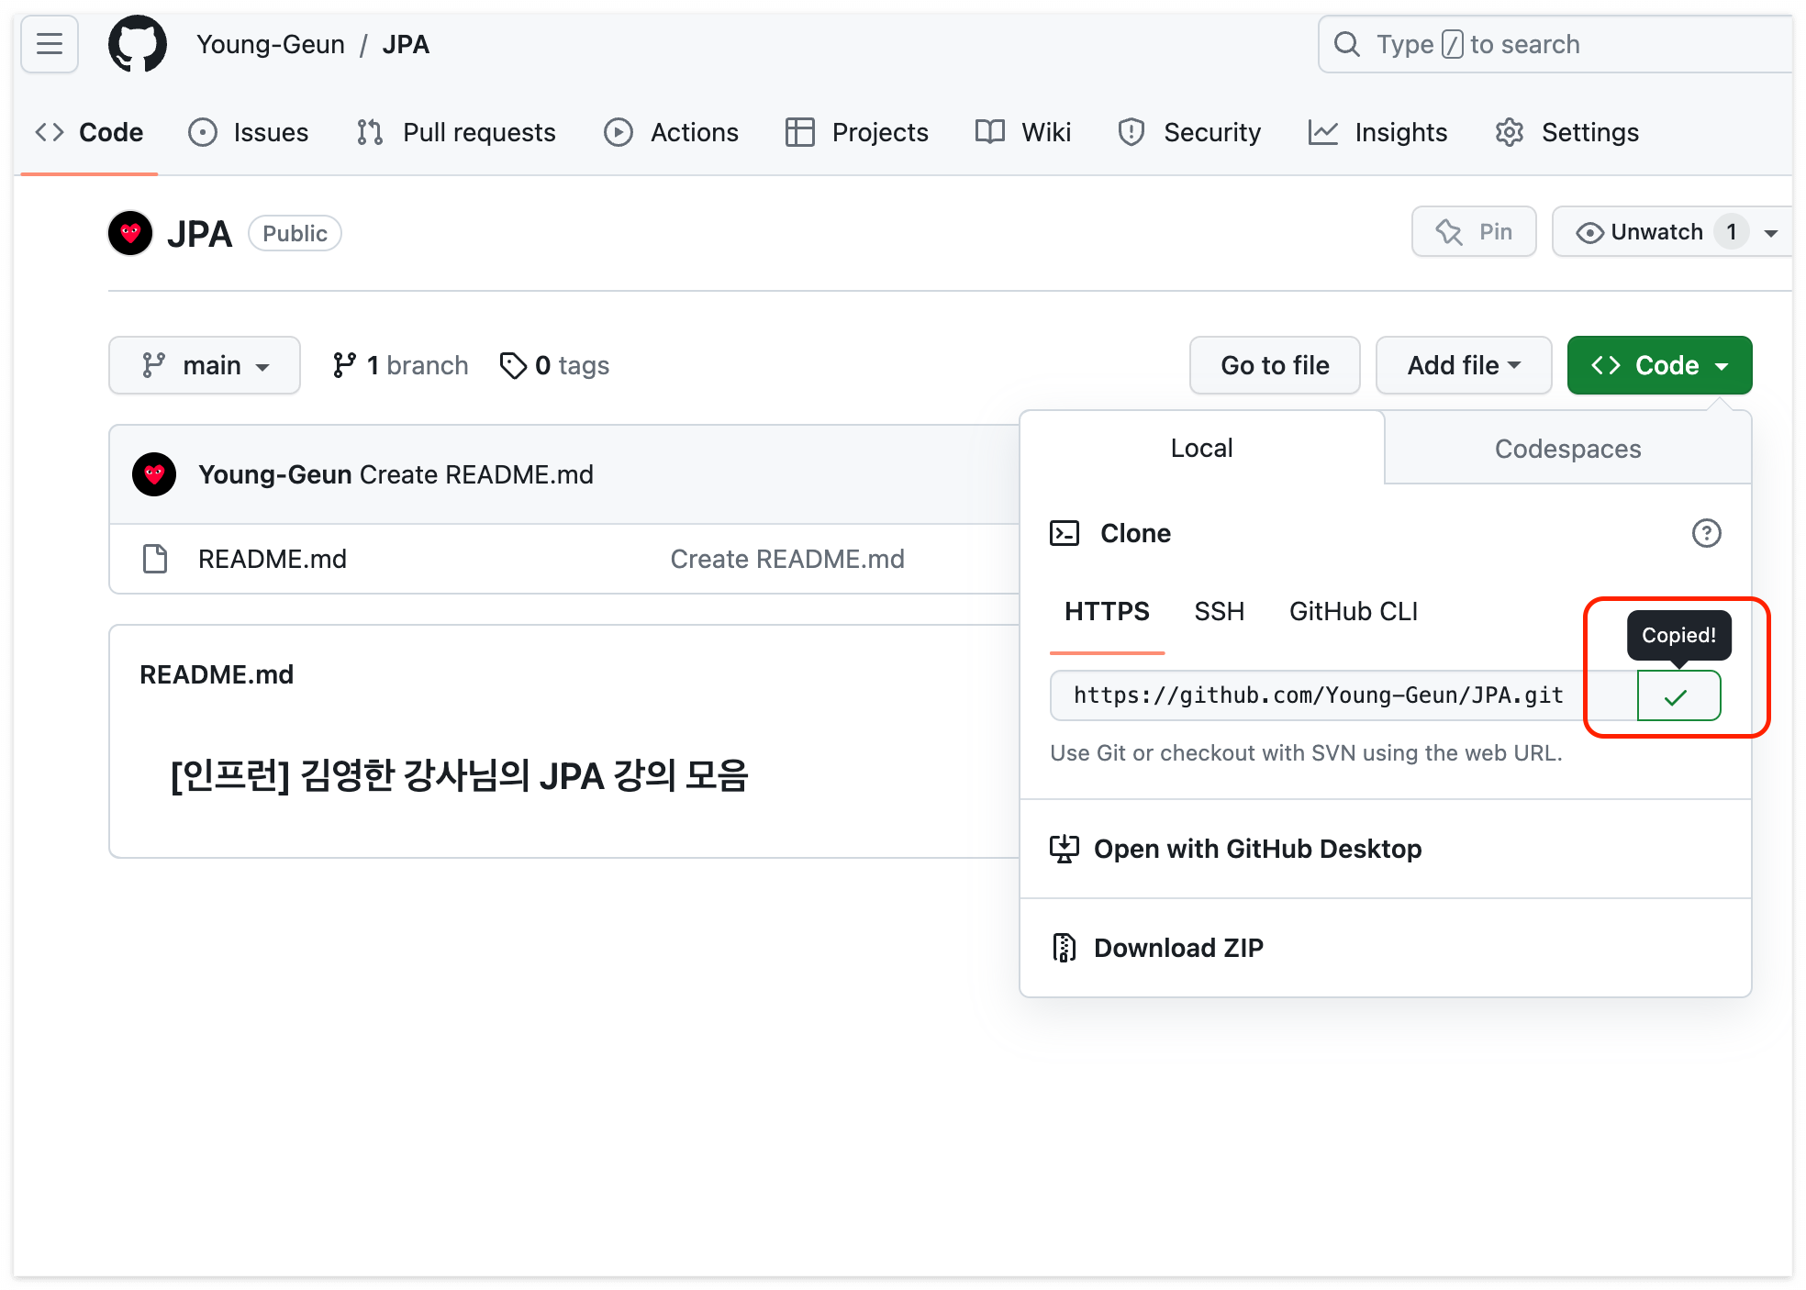Click the clone help question mark icon
Viewport: 1806px width, 1290px height.
point(1705,533)
